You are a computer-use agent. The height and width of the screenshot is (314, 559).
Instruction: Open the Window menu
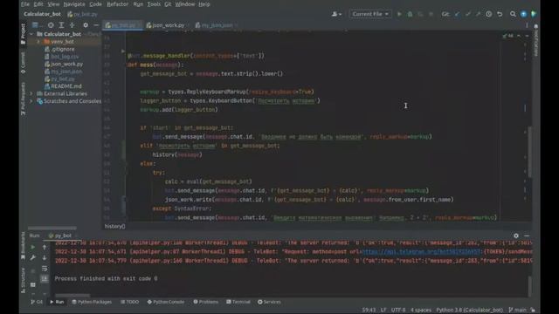[x=185, y=4]
